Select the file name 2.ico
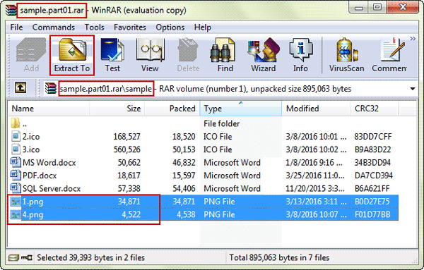The height and width of the screenshot is (270, 424). point(31,137)
